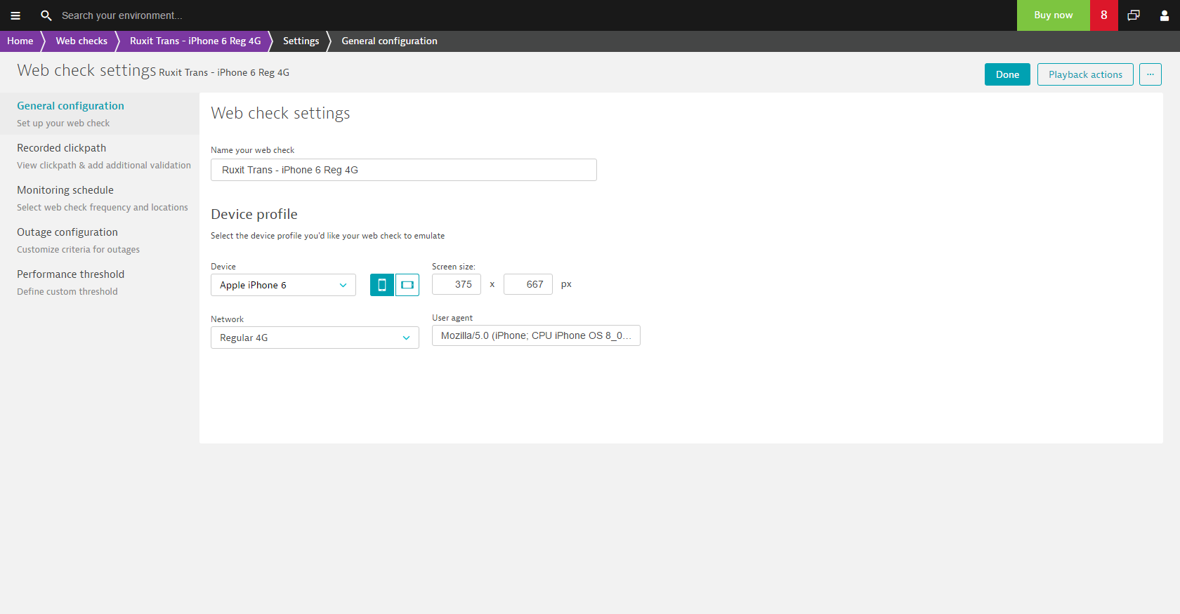1180x614 pixels.
Task: Click the Buy now button
Action: [x=1054, y=15]
